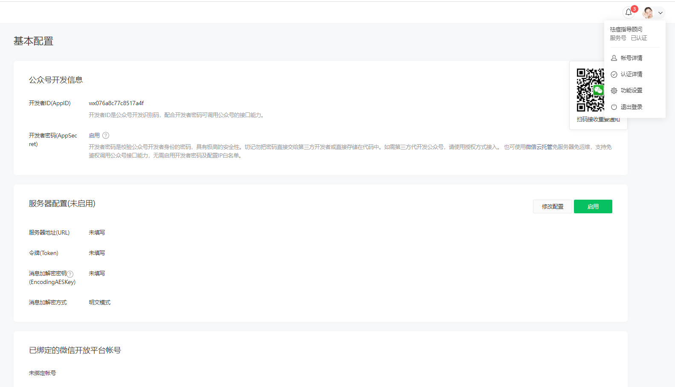Click the QR code image
675x387 pixels.
pyautogui.click(x=591, y=90)
